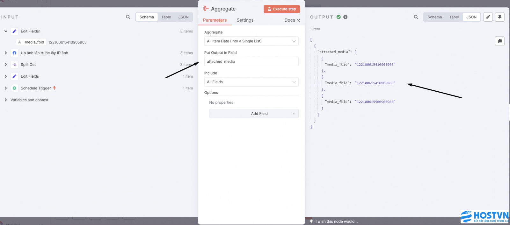Click the '3 items' count of Edit Fields1
Viewport: 510px width, 225px height.
(186, 31)
